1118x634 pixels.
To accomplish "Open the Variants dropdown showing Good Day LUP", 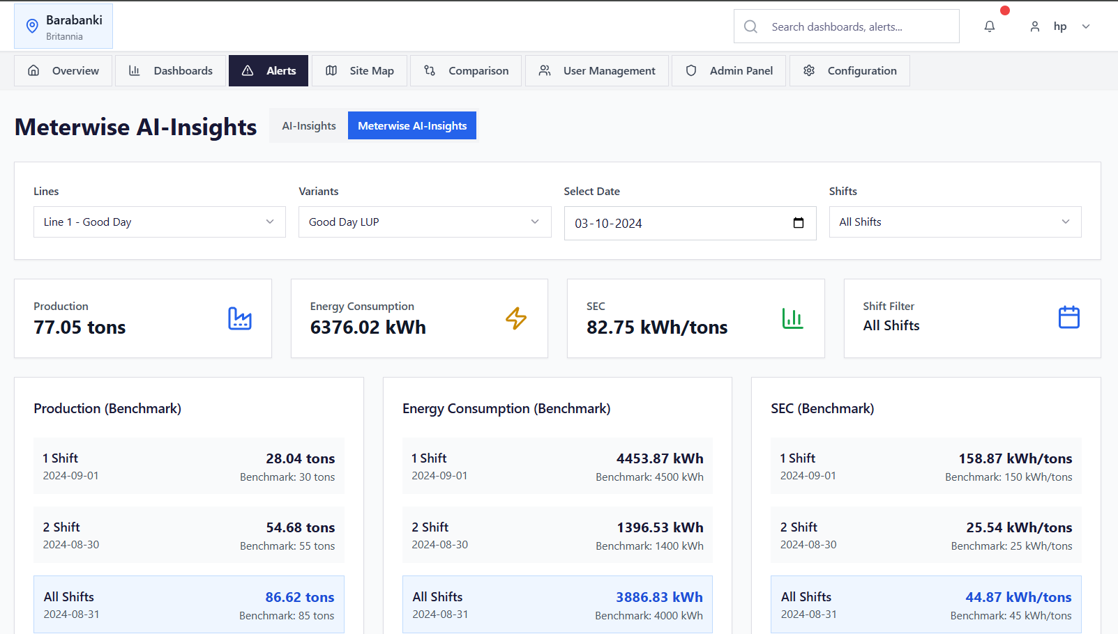I will click(x=425, y=222).
